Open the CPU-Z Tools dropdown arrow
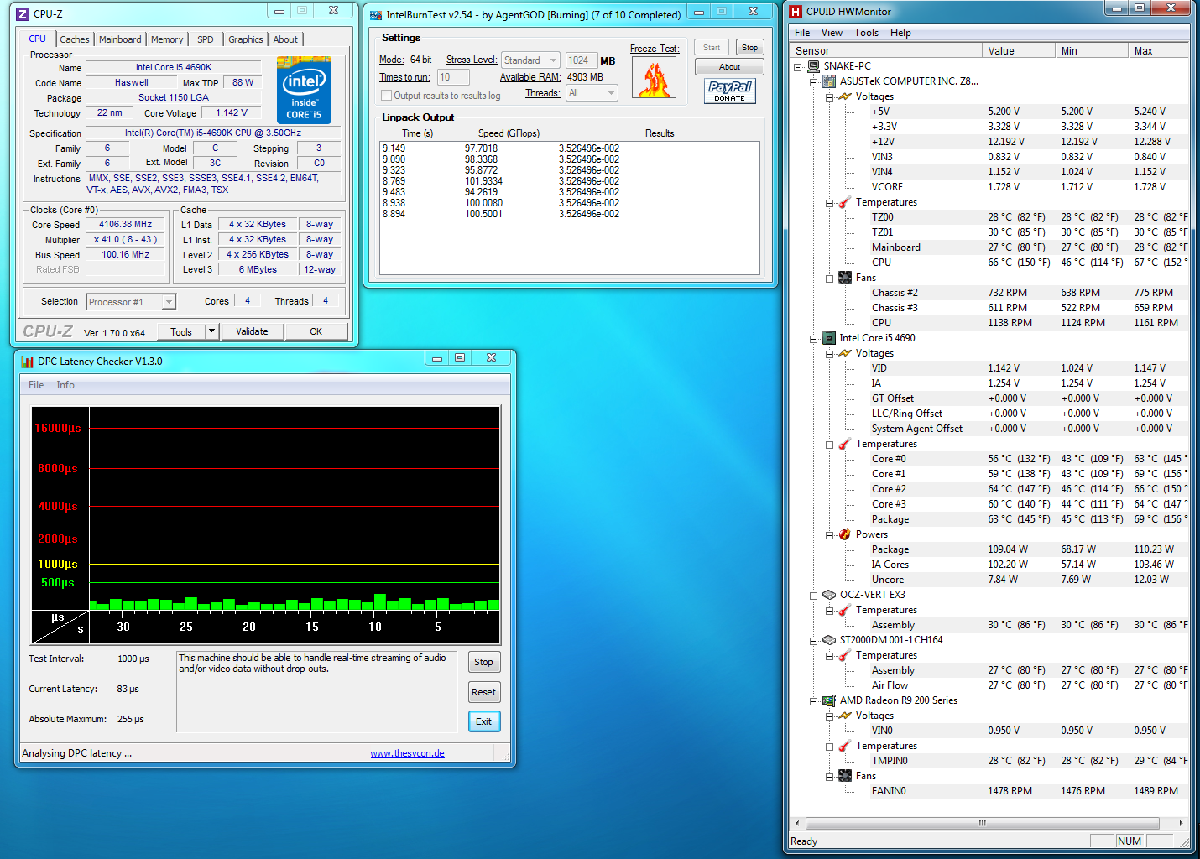The image size is (1200, 859). tap(212, 331)
